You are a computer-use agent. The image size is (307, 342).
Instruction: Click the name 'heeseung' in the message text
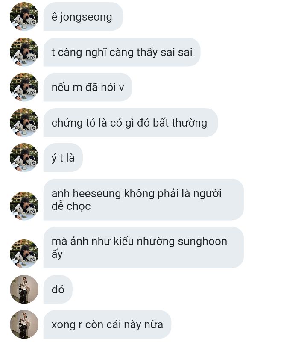[x=97, y=194]
